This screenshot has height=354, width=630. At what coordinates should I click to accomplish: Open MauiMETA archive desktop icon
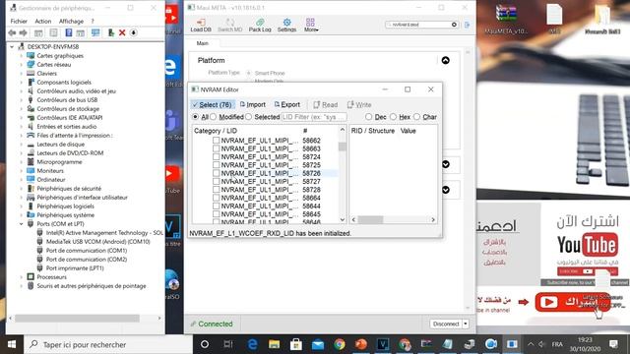coord(506,19)
